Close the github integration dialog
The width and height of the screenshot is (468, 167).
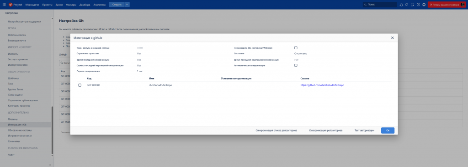click(393, 38)
